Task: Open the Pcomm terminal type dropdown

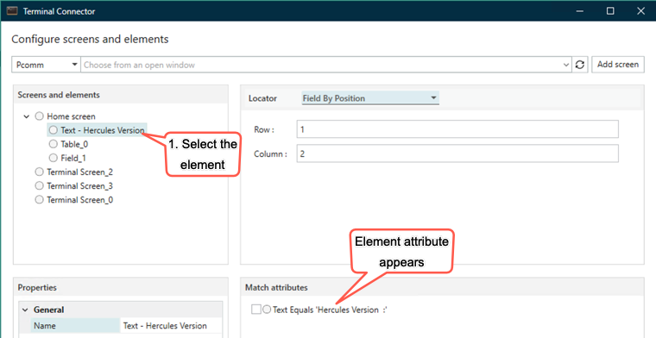Action: coord(46,65)
